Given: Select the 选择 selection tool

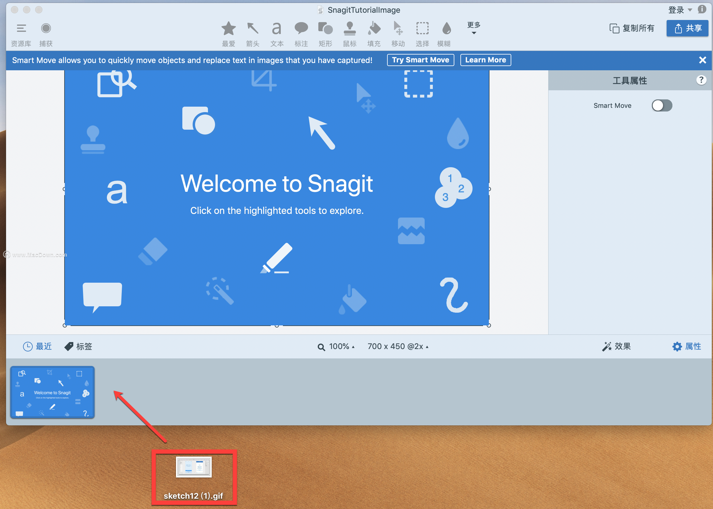Looking at the screenshot, I should coord(422,35).
